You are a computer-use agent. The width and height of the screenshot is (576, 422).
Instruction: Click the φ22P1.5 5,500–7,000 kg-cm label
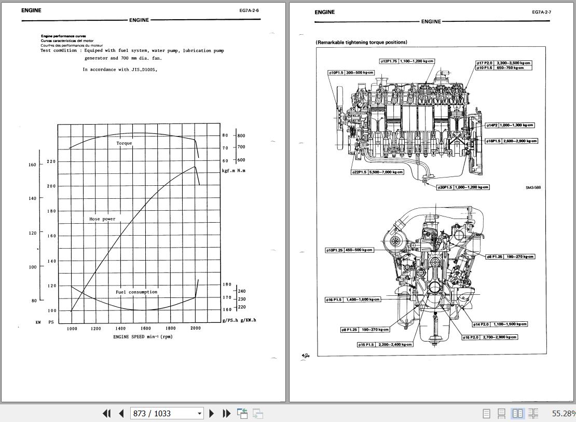pyautogui.click(x=377, y=172)
